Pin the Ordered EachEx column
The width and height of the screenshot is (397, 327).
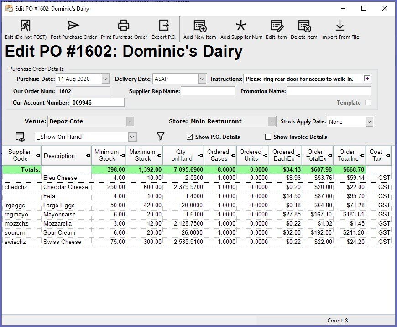pos(298,155)
